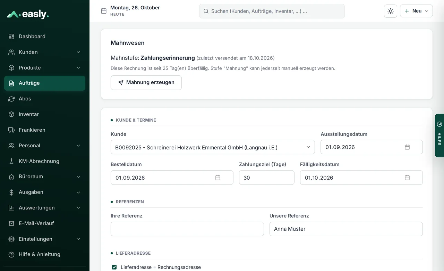Screen dimensions: 444x271
Task: Click the Zahlungserinnerung status text
Action: tap(168, 58)
